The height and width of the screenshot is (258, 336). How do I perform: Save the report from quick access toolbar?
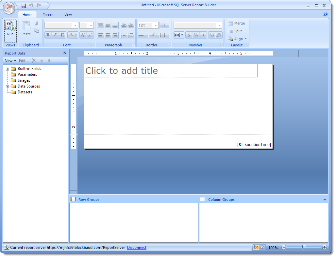[24, 5]
